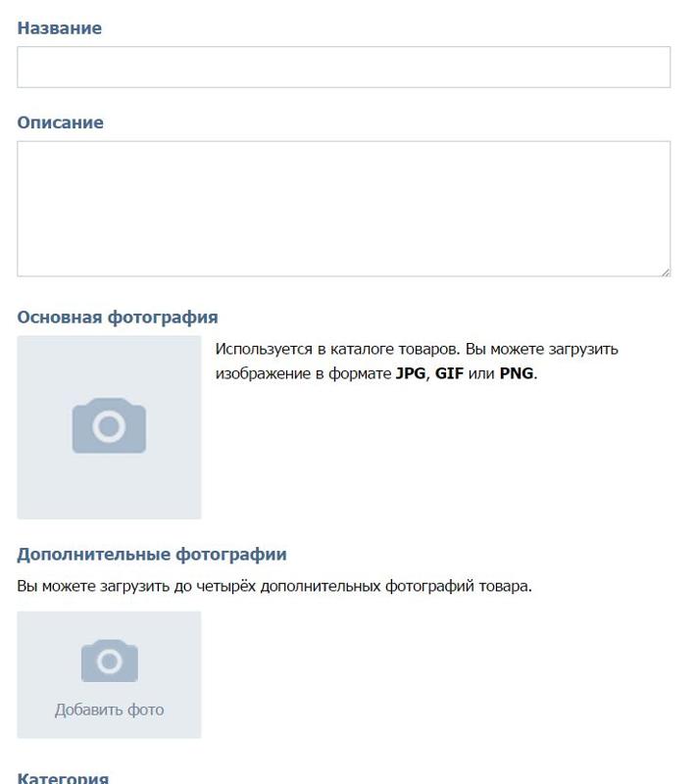Click the word или between GIF and PNG
The image size is (697, 784).
point(481,373)
